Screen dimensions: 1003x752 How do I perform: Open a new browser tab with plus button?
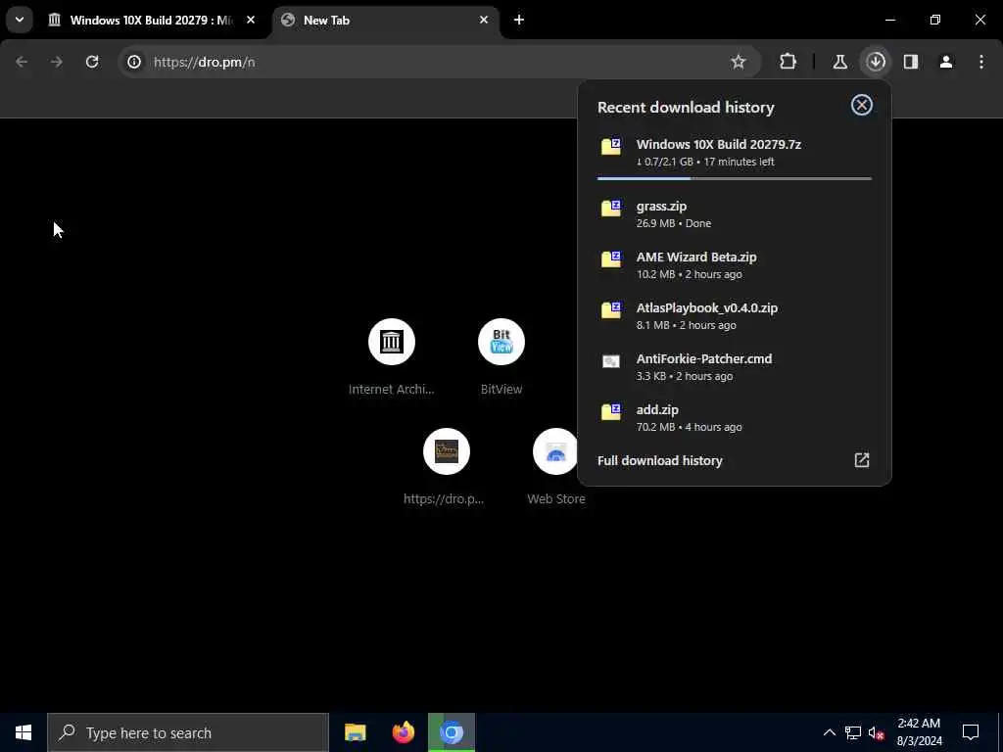[519, 20]
